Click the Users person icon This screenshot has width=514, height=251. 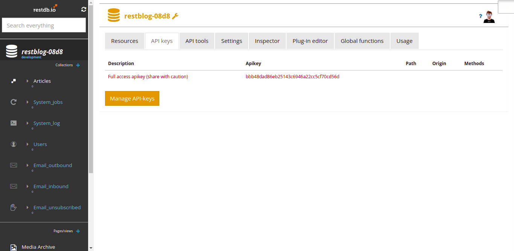click(14, 144)
